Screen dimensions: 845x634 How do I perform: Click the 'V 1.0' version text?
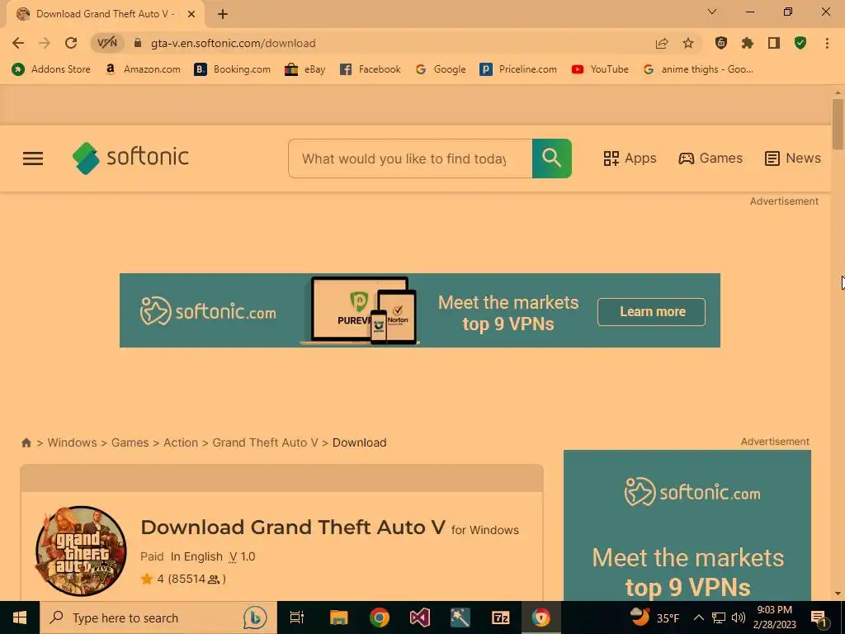pos(242,557)
